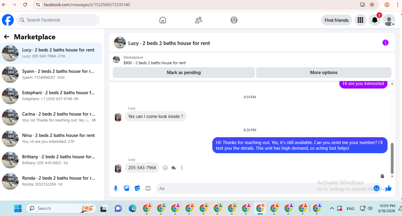402x216 pixels.
Task: Open the Groups icon in top navigation
Action: (x=234, y=20)
